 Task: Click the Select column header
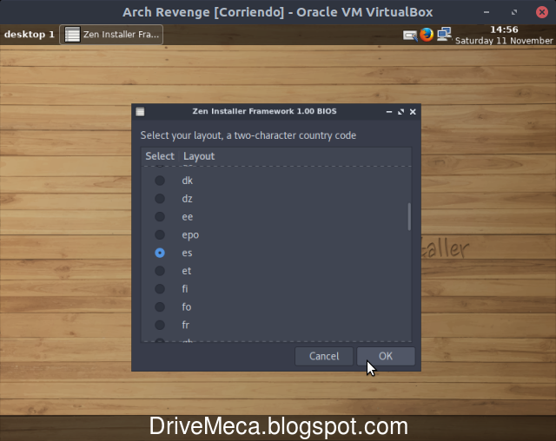(x=160, y=156)
